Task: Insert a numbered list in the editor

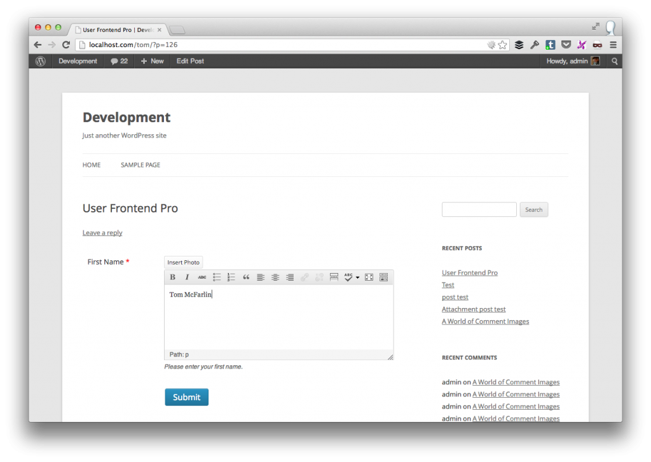Action: (x=231, y=277)
